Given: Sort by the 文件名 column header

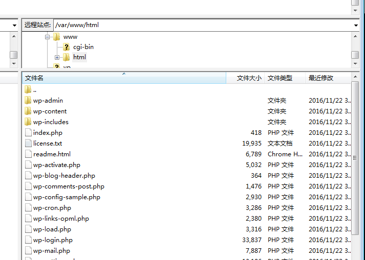Looking at the screenshot, I should (x=124, y=78).
